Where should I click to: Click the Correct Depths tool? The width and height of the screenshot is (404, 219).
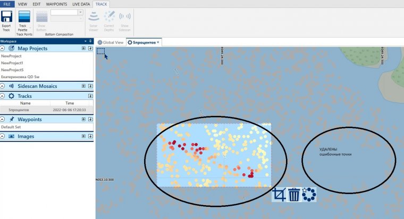coord(109,18)
